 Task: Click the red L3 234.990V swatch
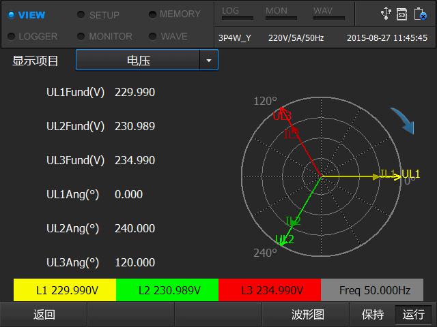click(x=270, y=290)
